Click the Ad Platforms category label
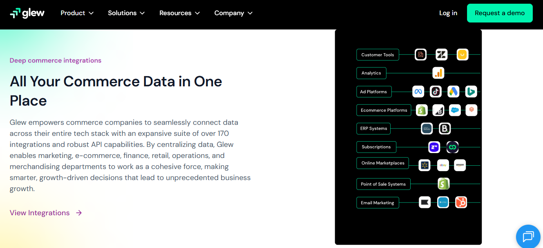 [373, 92]
